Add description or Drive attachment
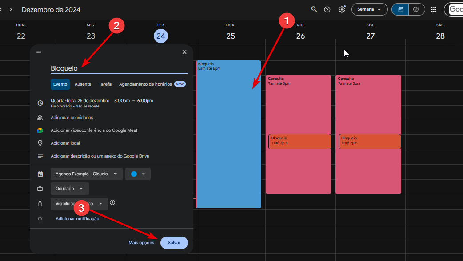The width and height of the screenshot is (463, 261). pos(100,156)
